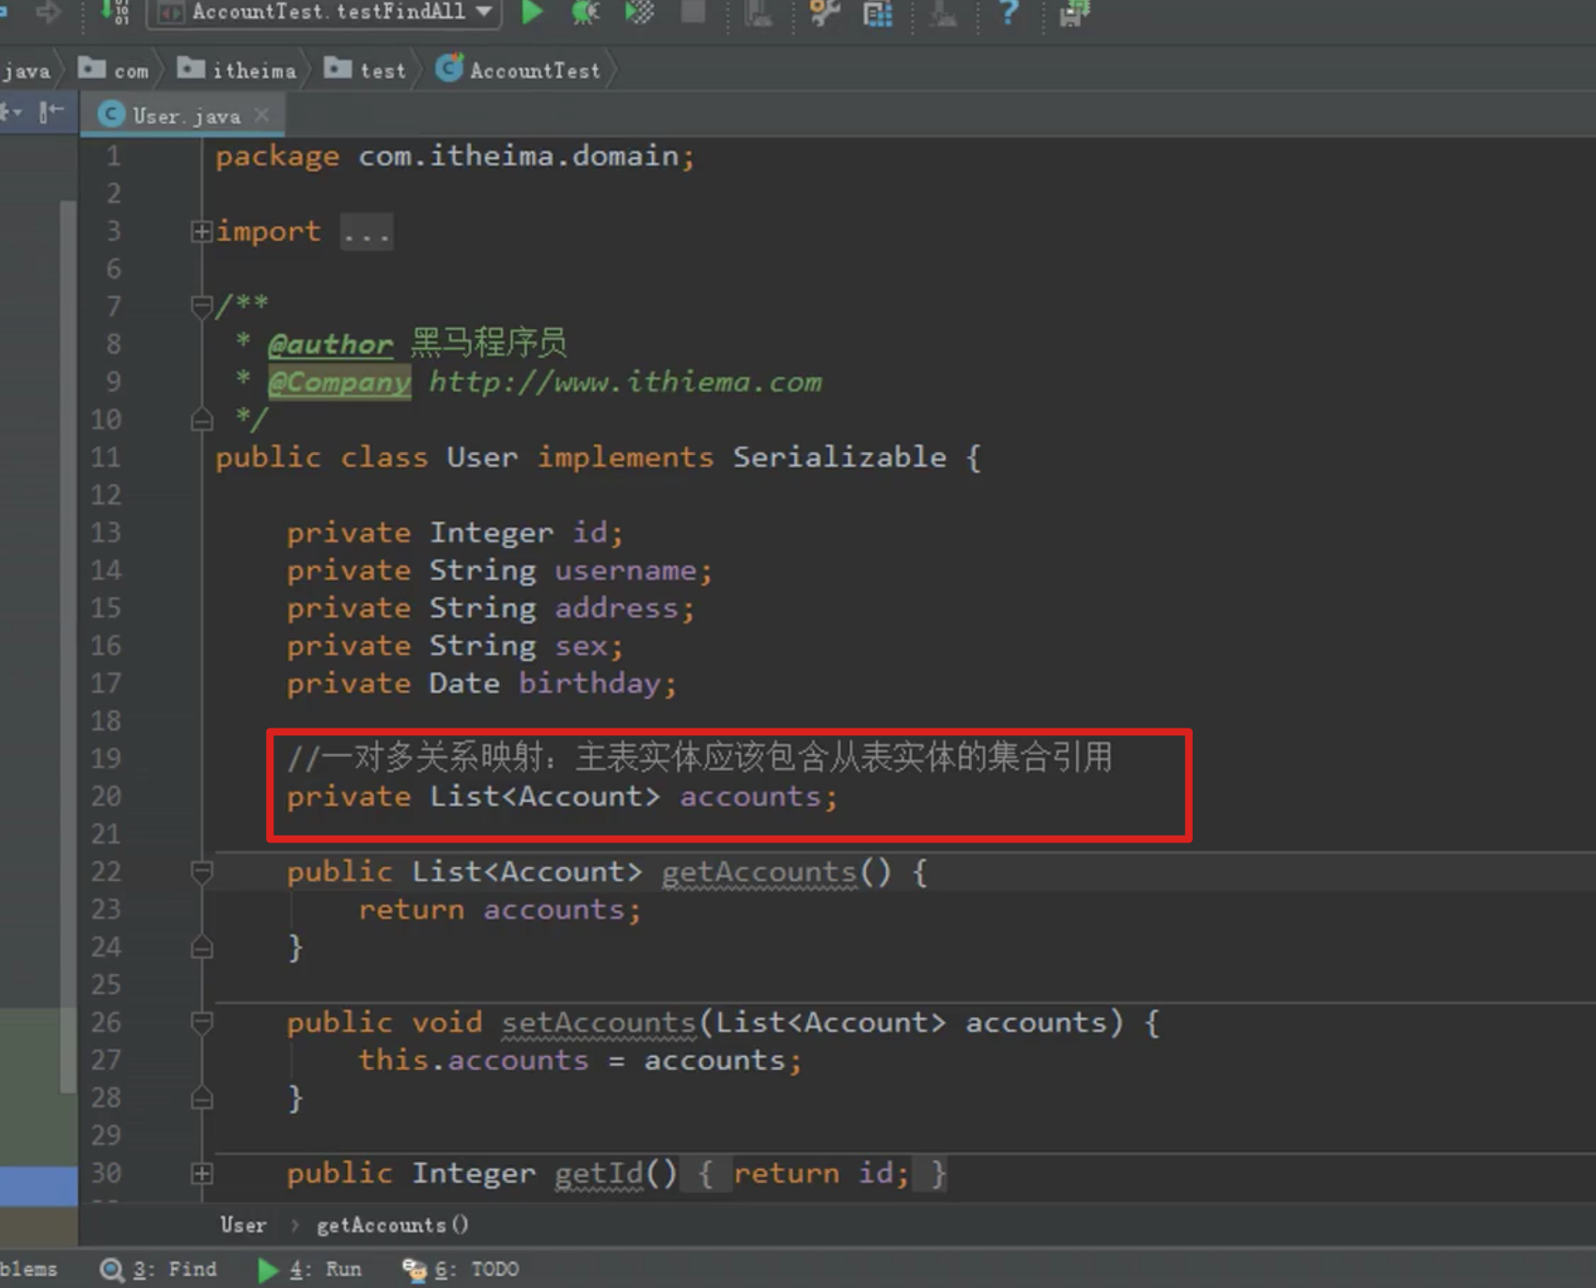
Task: Open the project panel gear settings dropdown
Action: [x=10, y=114]
